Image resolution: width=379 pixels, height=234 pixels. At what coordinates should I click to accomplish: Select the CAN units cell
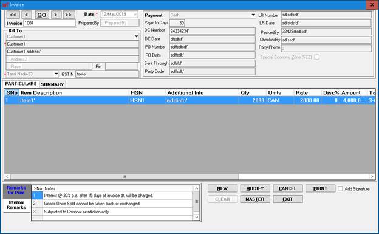tap(279, 100)
